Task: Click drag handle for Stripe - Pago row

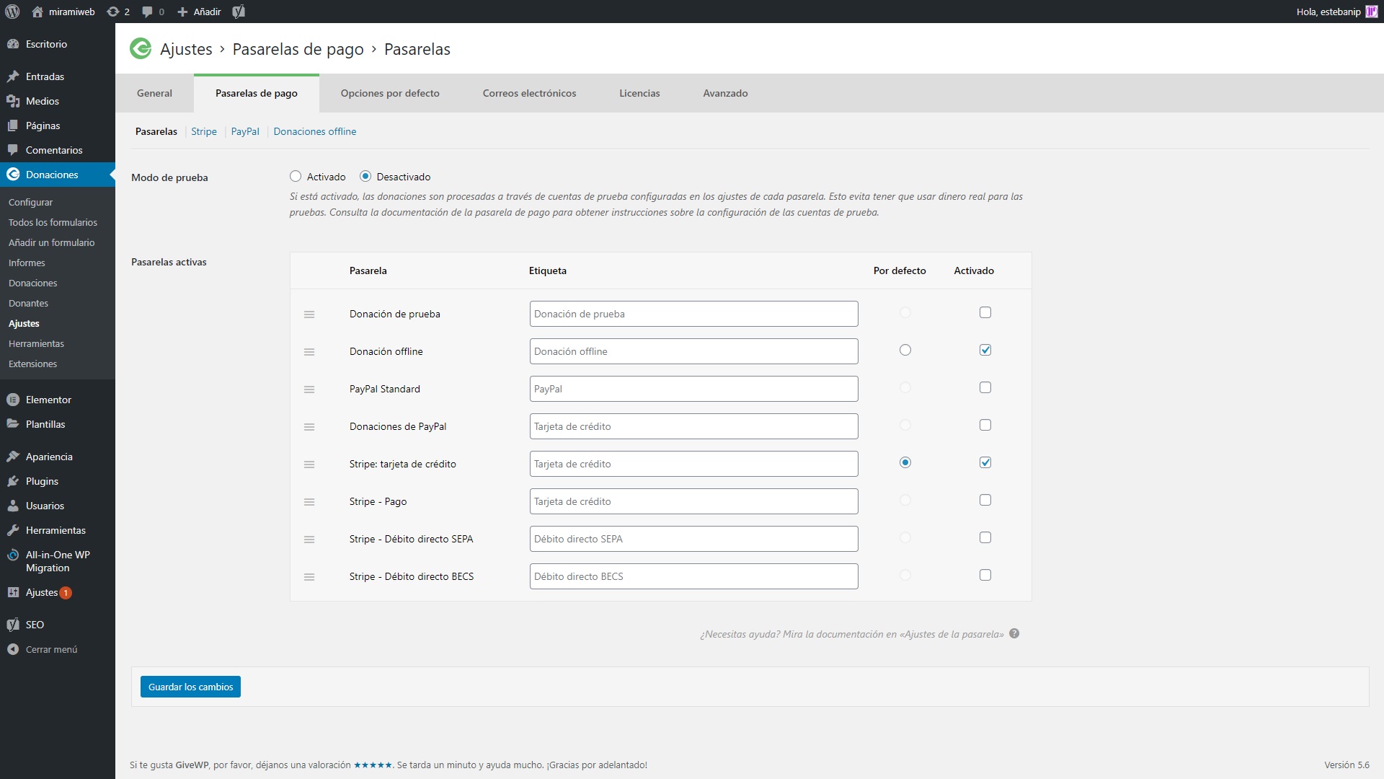Action: 309,502
